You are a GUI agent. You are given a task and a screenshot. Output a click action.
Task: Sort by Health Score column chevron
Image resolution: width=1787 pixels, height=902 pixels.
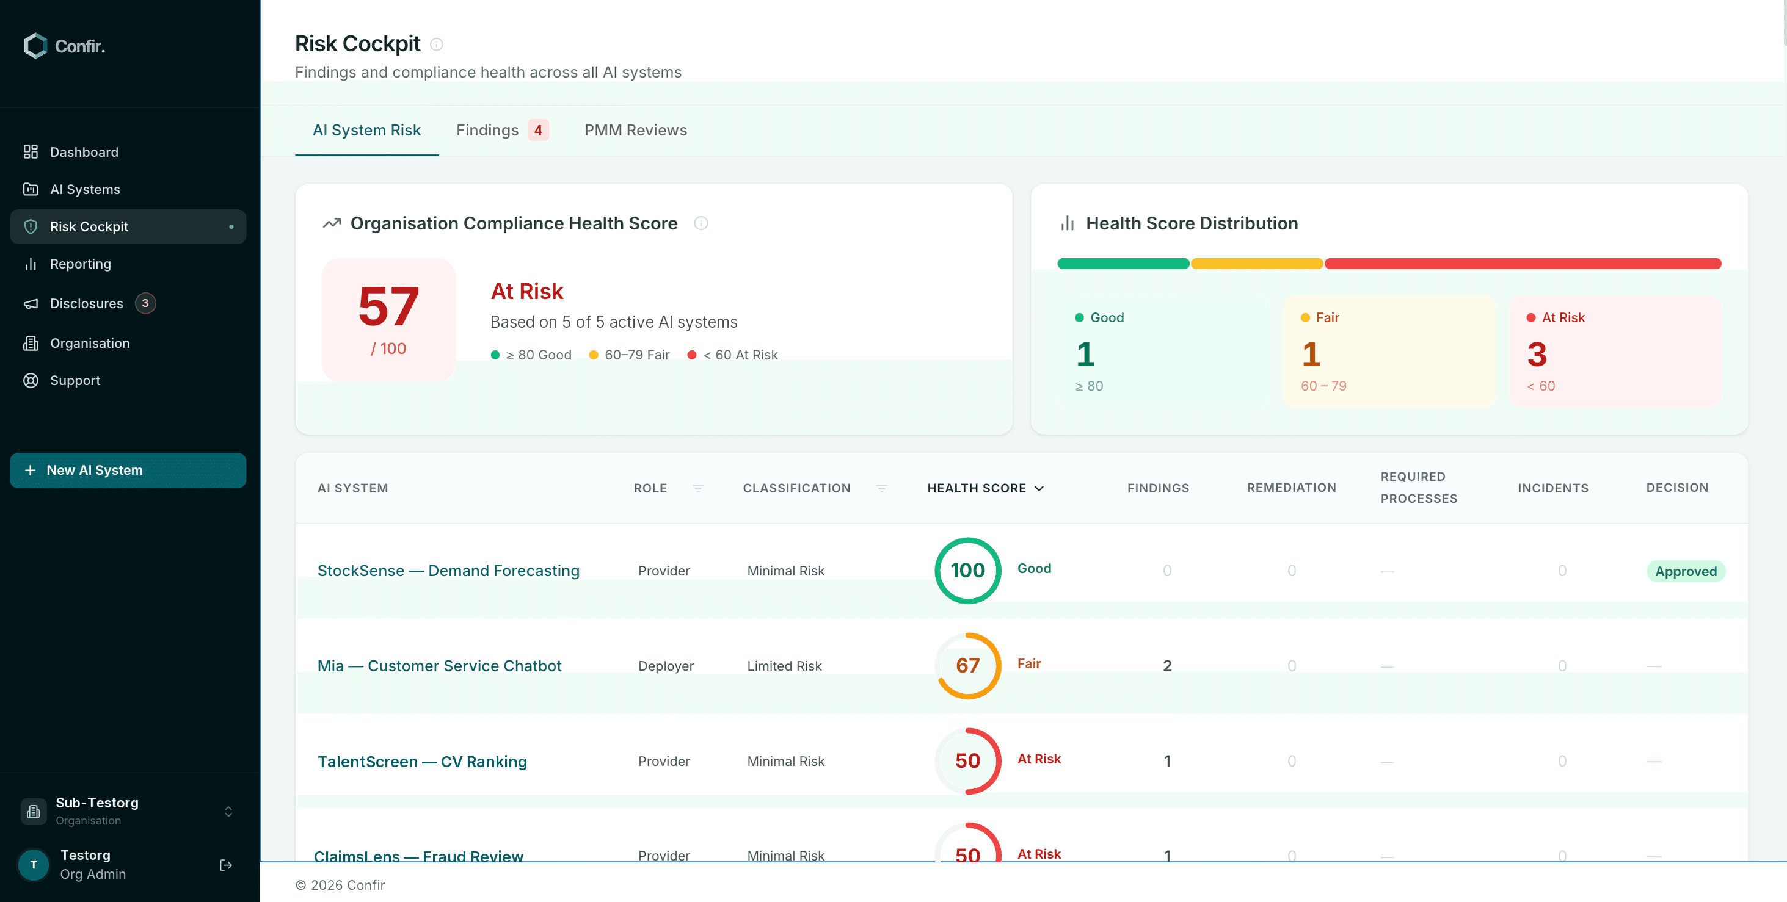pos(1039,488)
